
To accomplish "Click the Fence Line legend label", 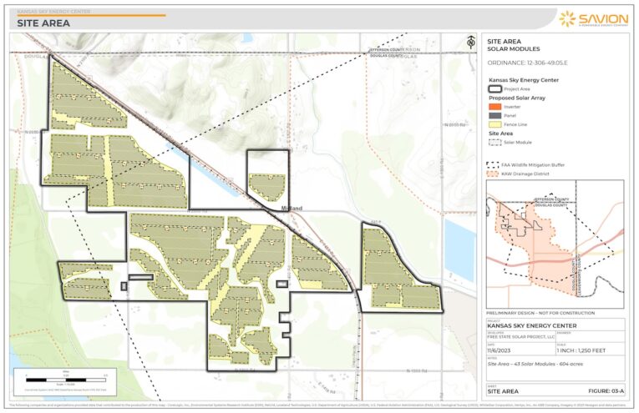I will (x=515, y=124).
